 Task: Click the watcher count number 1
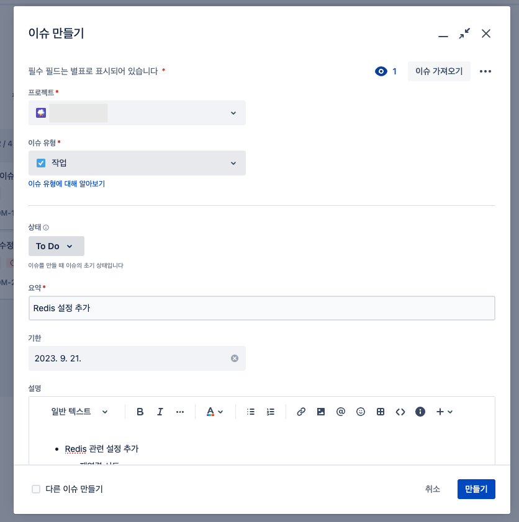[x=394, y=71]
